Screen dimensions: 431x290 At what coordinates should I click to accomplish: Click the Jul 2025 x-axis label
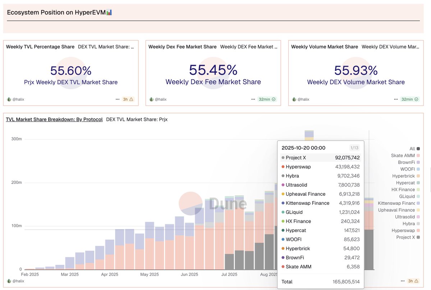click(x=229, y=274)
